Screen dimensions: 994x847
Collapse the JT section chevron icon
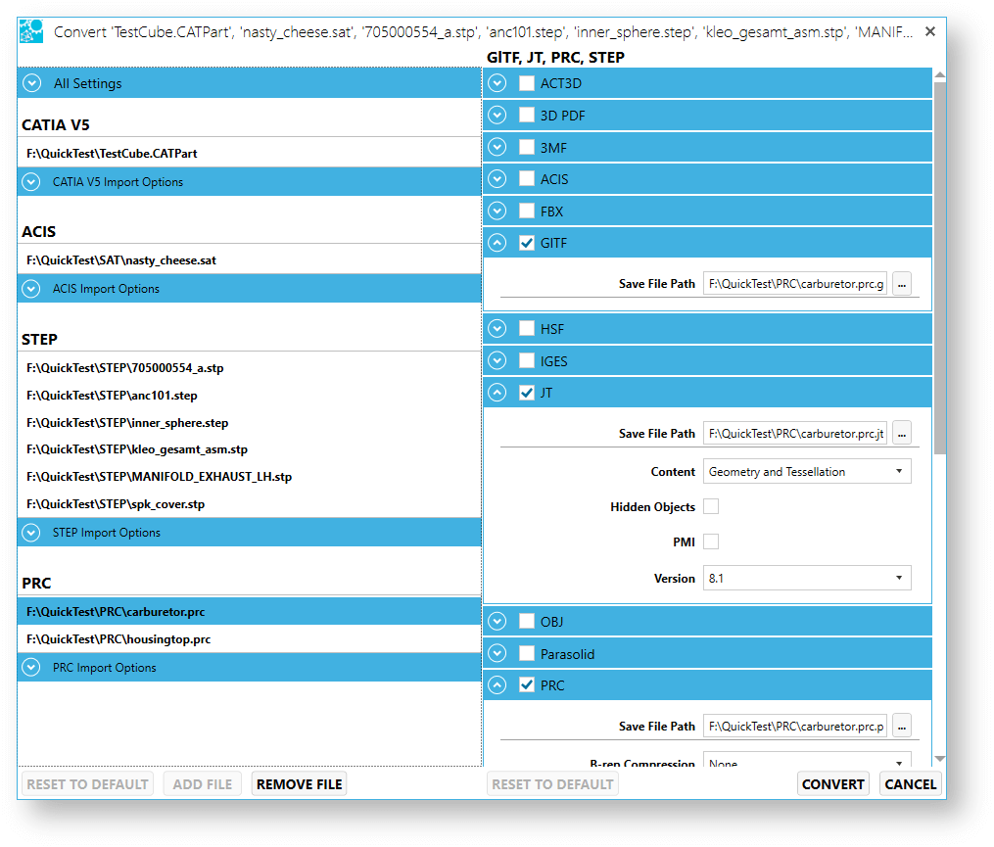[497, 393]
